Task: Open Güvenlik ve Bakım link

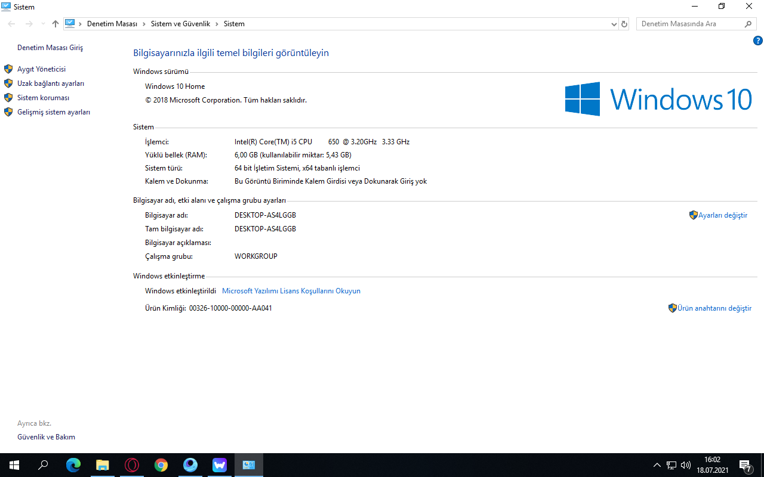Action: [46, 437]
